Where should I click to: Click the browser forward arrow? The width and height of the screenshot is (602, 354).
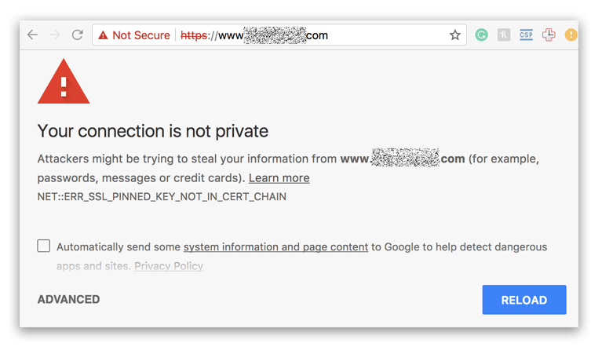tap(54, 35)
